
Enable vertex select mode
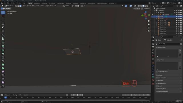pos(17,6)
